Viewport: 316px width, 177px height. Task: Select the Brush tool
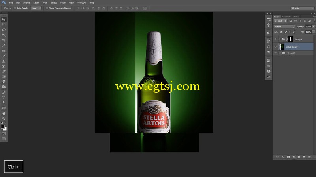4,56
